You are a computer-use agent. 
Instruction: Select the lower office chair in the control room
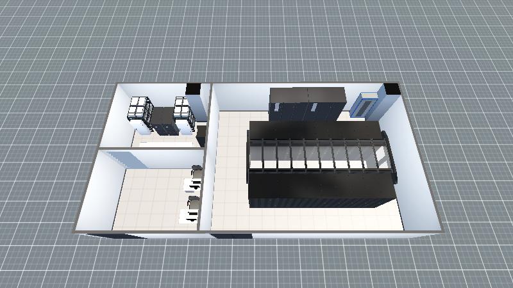pos(193,203)
